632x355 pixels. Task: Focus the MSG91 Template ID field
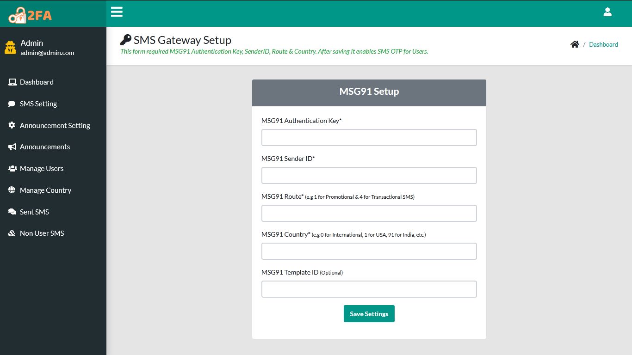(x=369, y=289)
